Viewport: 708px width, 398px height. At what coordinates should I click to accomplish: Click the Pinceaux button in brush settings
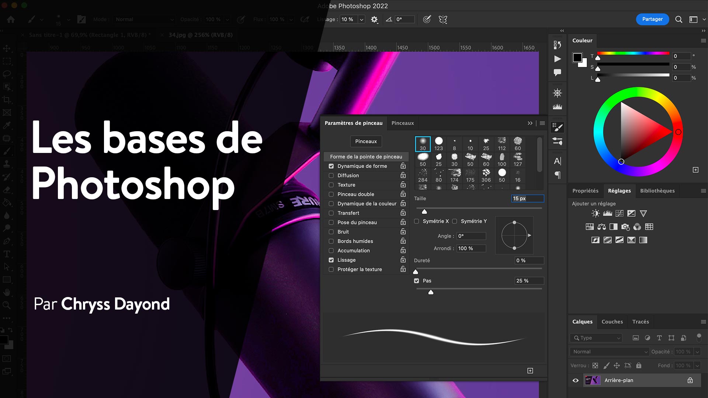tap(366, 142)
